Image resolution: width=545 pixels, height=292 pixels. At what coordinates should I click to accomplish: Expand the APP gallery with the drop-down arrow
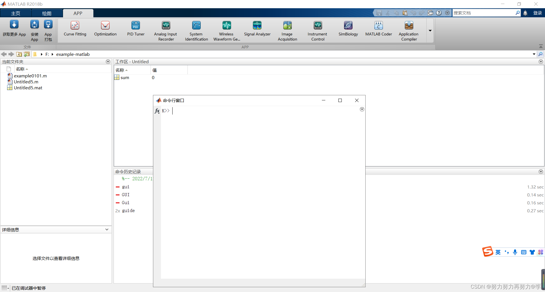tap(430, 31)
